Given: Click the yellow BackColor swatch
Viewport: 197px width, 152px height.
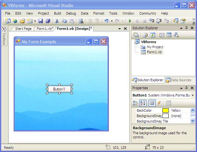Looking at the screenshot, I should pyautogui.click(x=166, y=110).
